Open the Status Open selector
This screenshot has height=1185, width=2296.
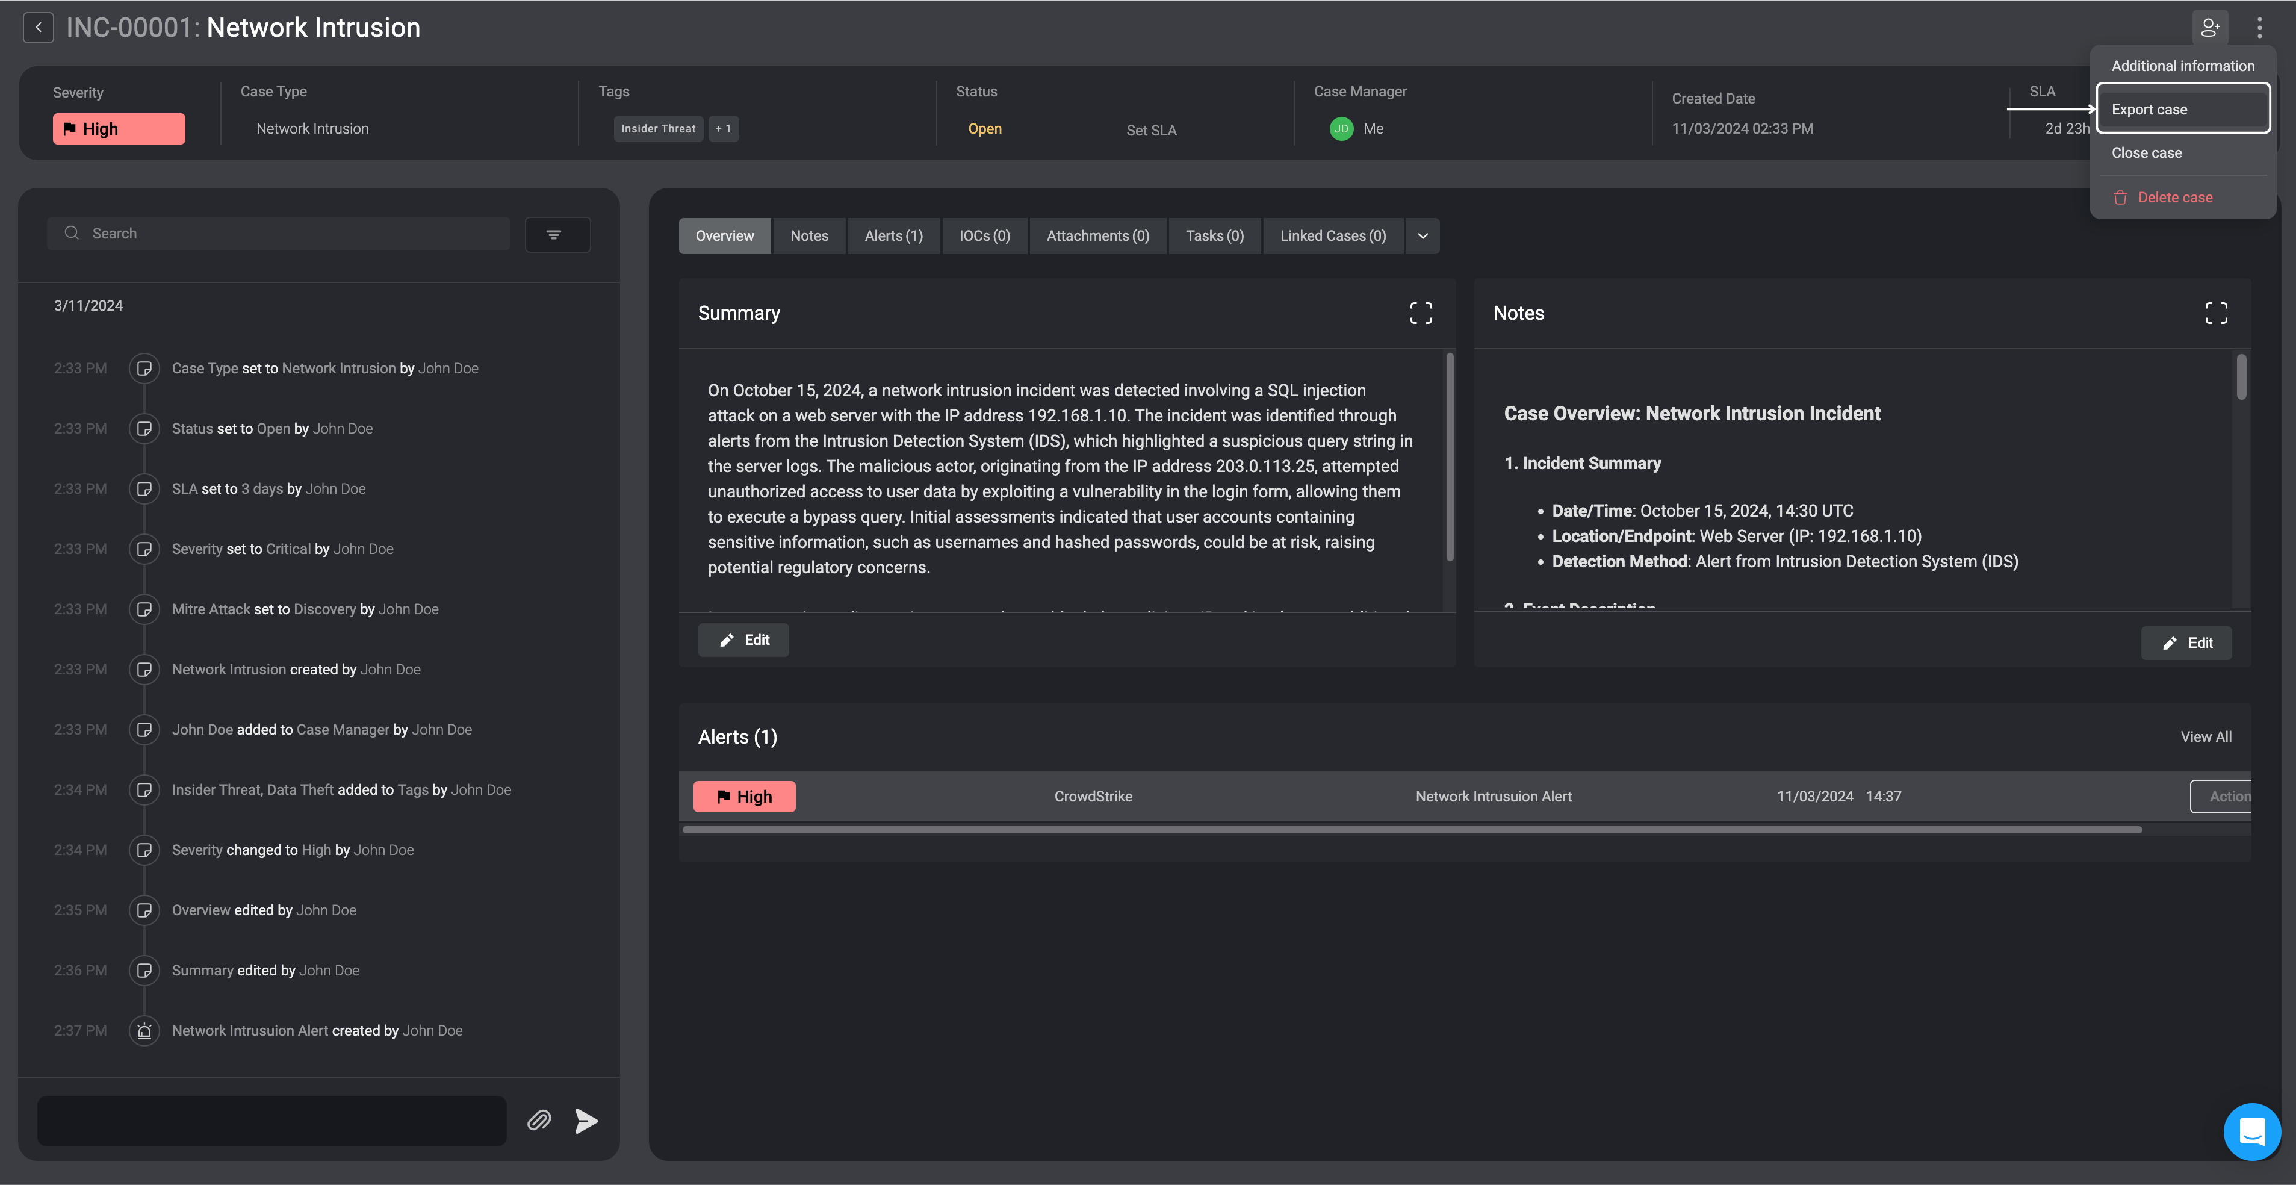pos(985,128)
